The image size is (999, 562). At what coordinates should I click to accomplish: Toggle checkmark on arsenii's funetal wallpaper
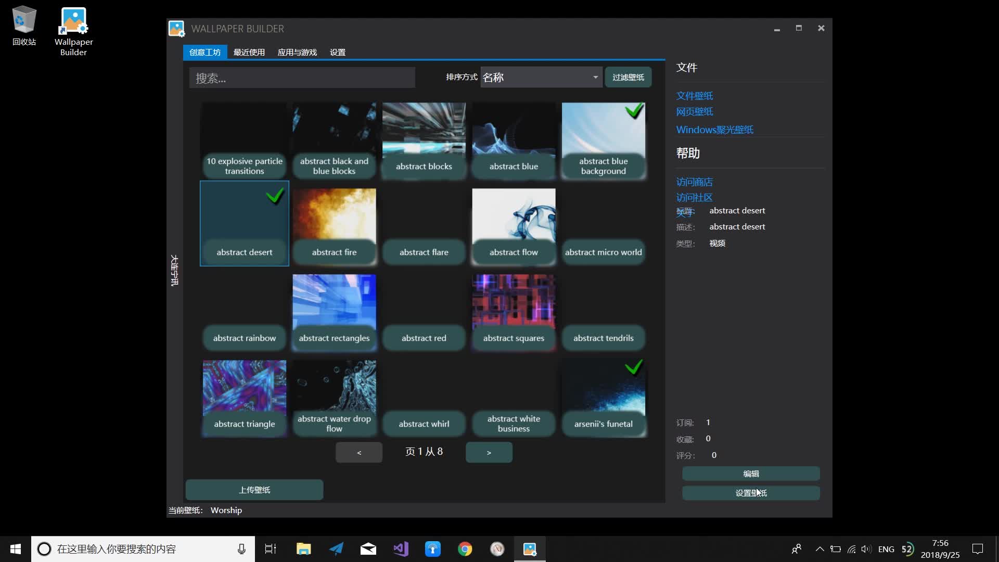click(x=634, y=367)
